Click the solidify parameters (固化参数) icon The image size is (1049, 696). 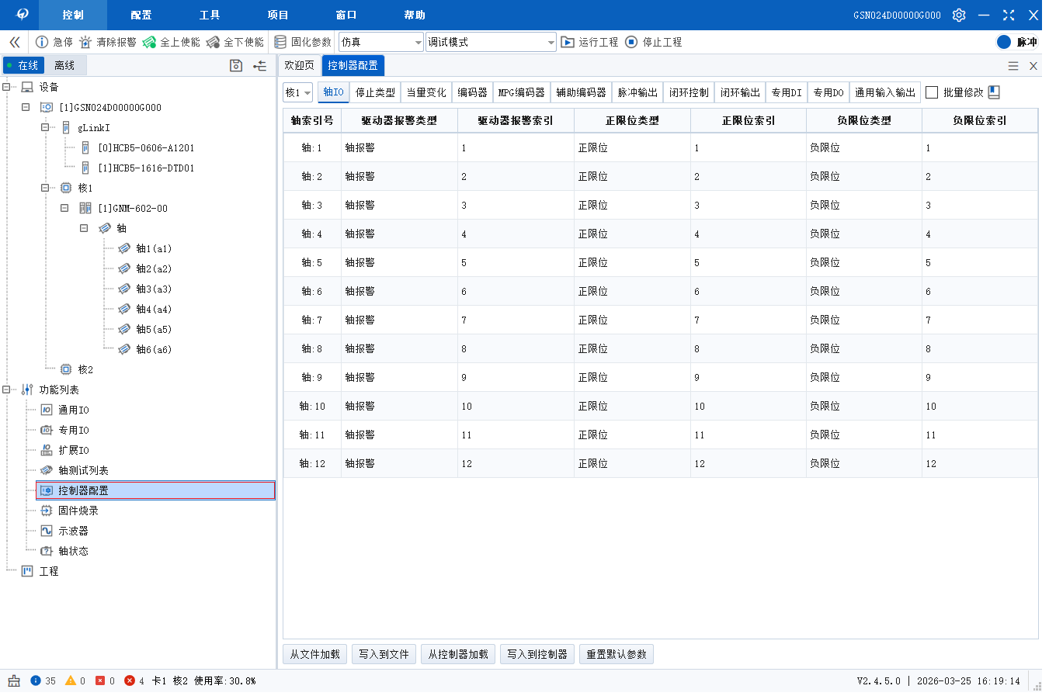280,42
